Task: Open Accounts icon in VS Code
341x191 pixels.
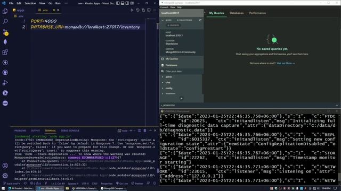Action: tap(5, 166)
